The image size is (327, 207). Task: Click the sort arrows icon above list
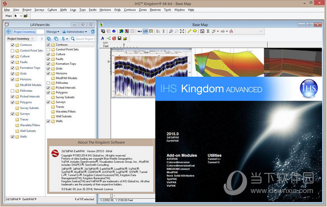[x=63, y=39]
